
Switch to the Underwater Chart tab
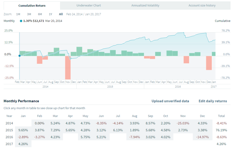tap(89, 6)
